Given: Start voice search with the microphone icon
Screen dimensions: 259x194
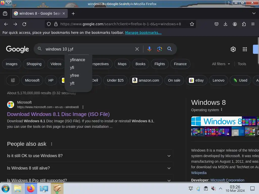Looking at the screenshot, I should click(149, 49).
